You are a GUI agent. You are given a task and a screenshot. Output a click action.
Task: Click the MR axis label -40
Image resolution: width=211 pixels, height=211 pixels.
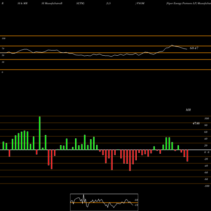tap(206, 166)
